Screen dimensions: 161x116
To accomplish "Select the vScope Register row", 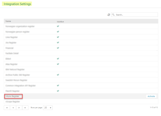I will [81, 101].
